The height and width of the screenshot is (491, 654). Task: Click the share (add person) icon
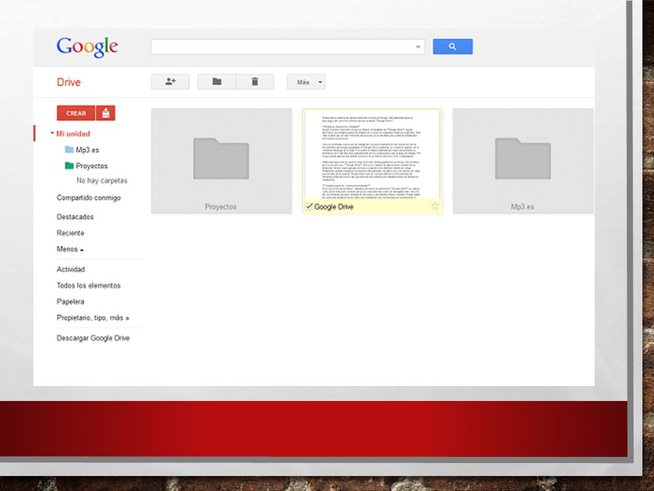pos(170,81)
